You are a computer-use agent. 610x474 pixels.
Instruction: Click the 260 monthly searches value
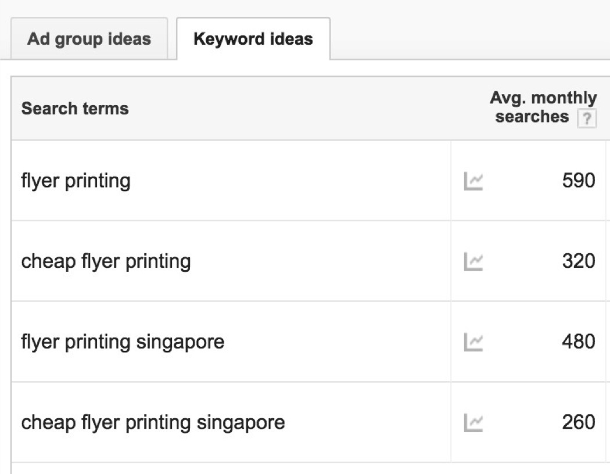click(x=579, y=422)
